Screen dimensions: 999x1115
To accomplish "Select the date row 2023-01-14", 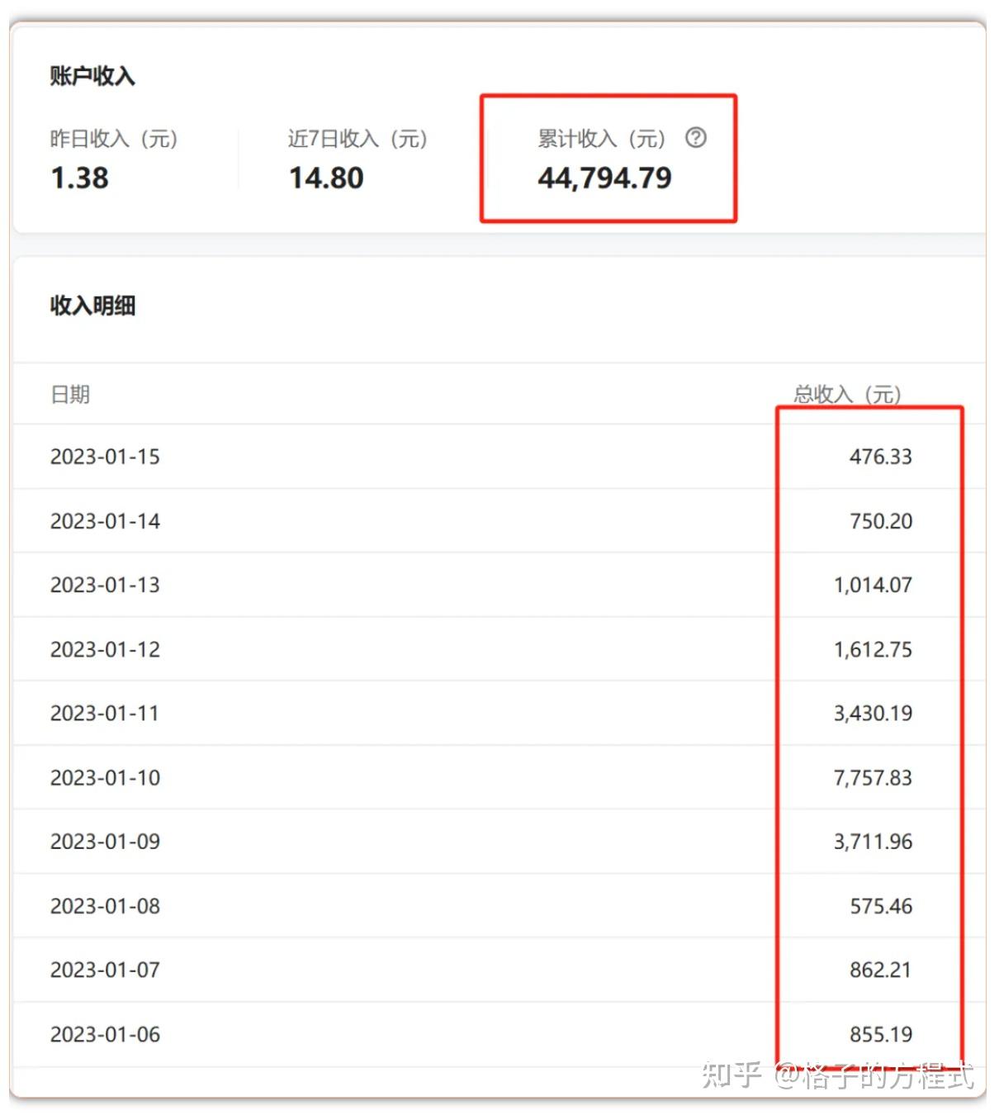I will coord(105,521).
